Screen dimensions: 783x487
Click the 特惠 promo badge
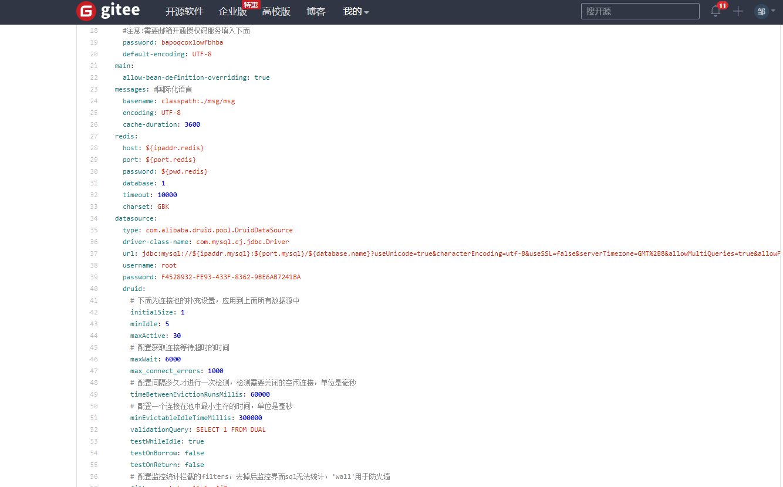(x=251, y=5)
